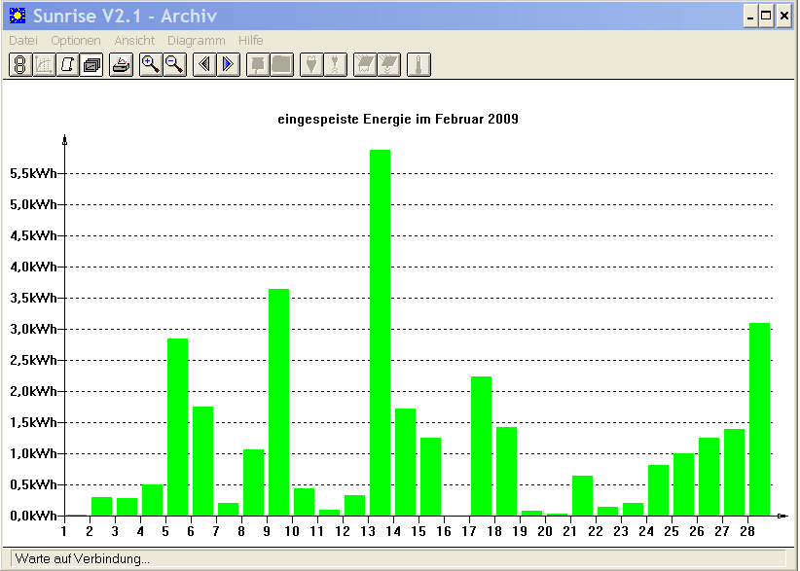Open the Ansicht menu
This screenshot has height=571, width=800.
134,40
